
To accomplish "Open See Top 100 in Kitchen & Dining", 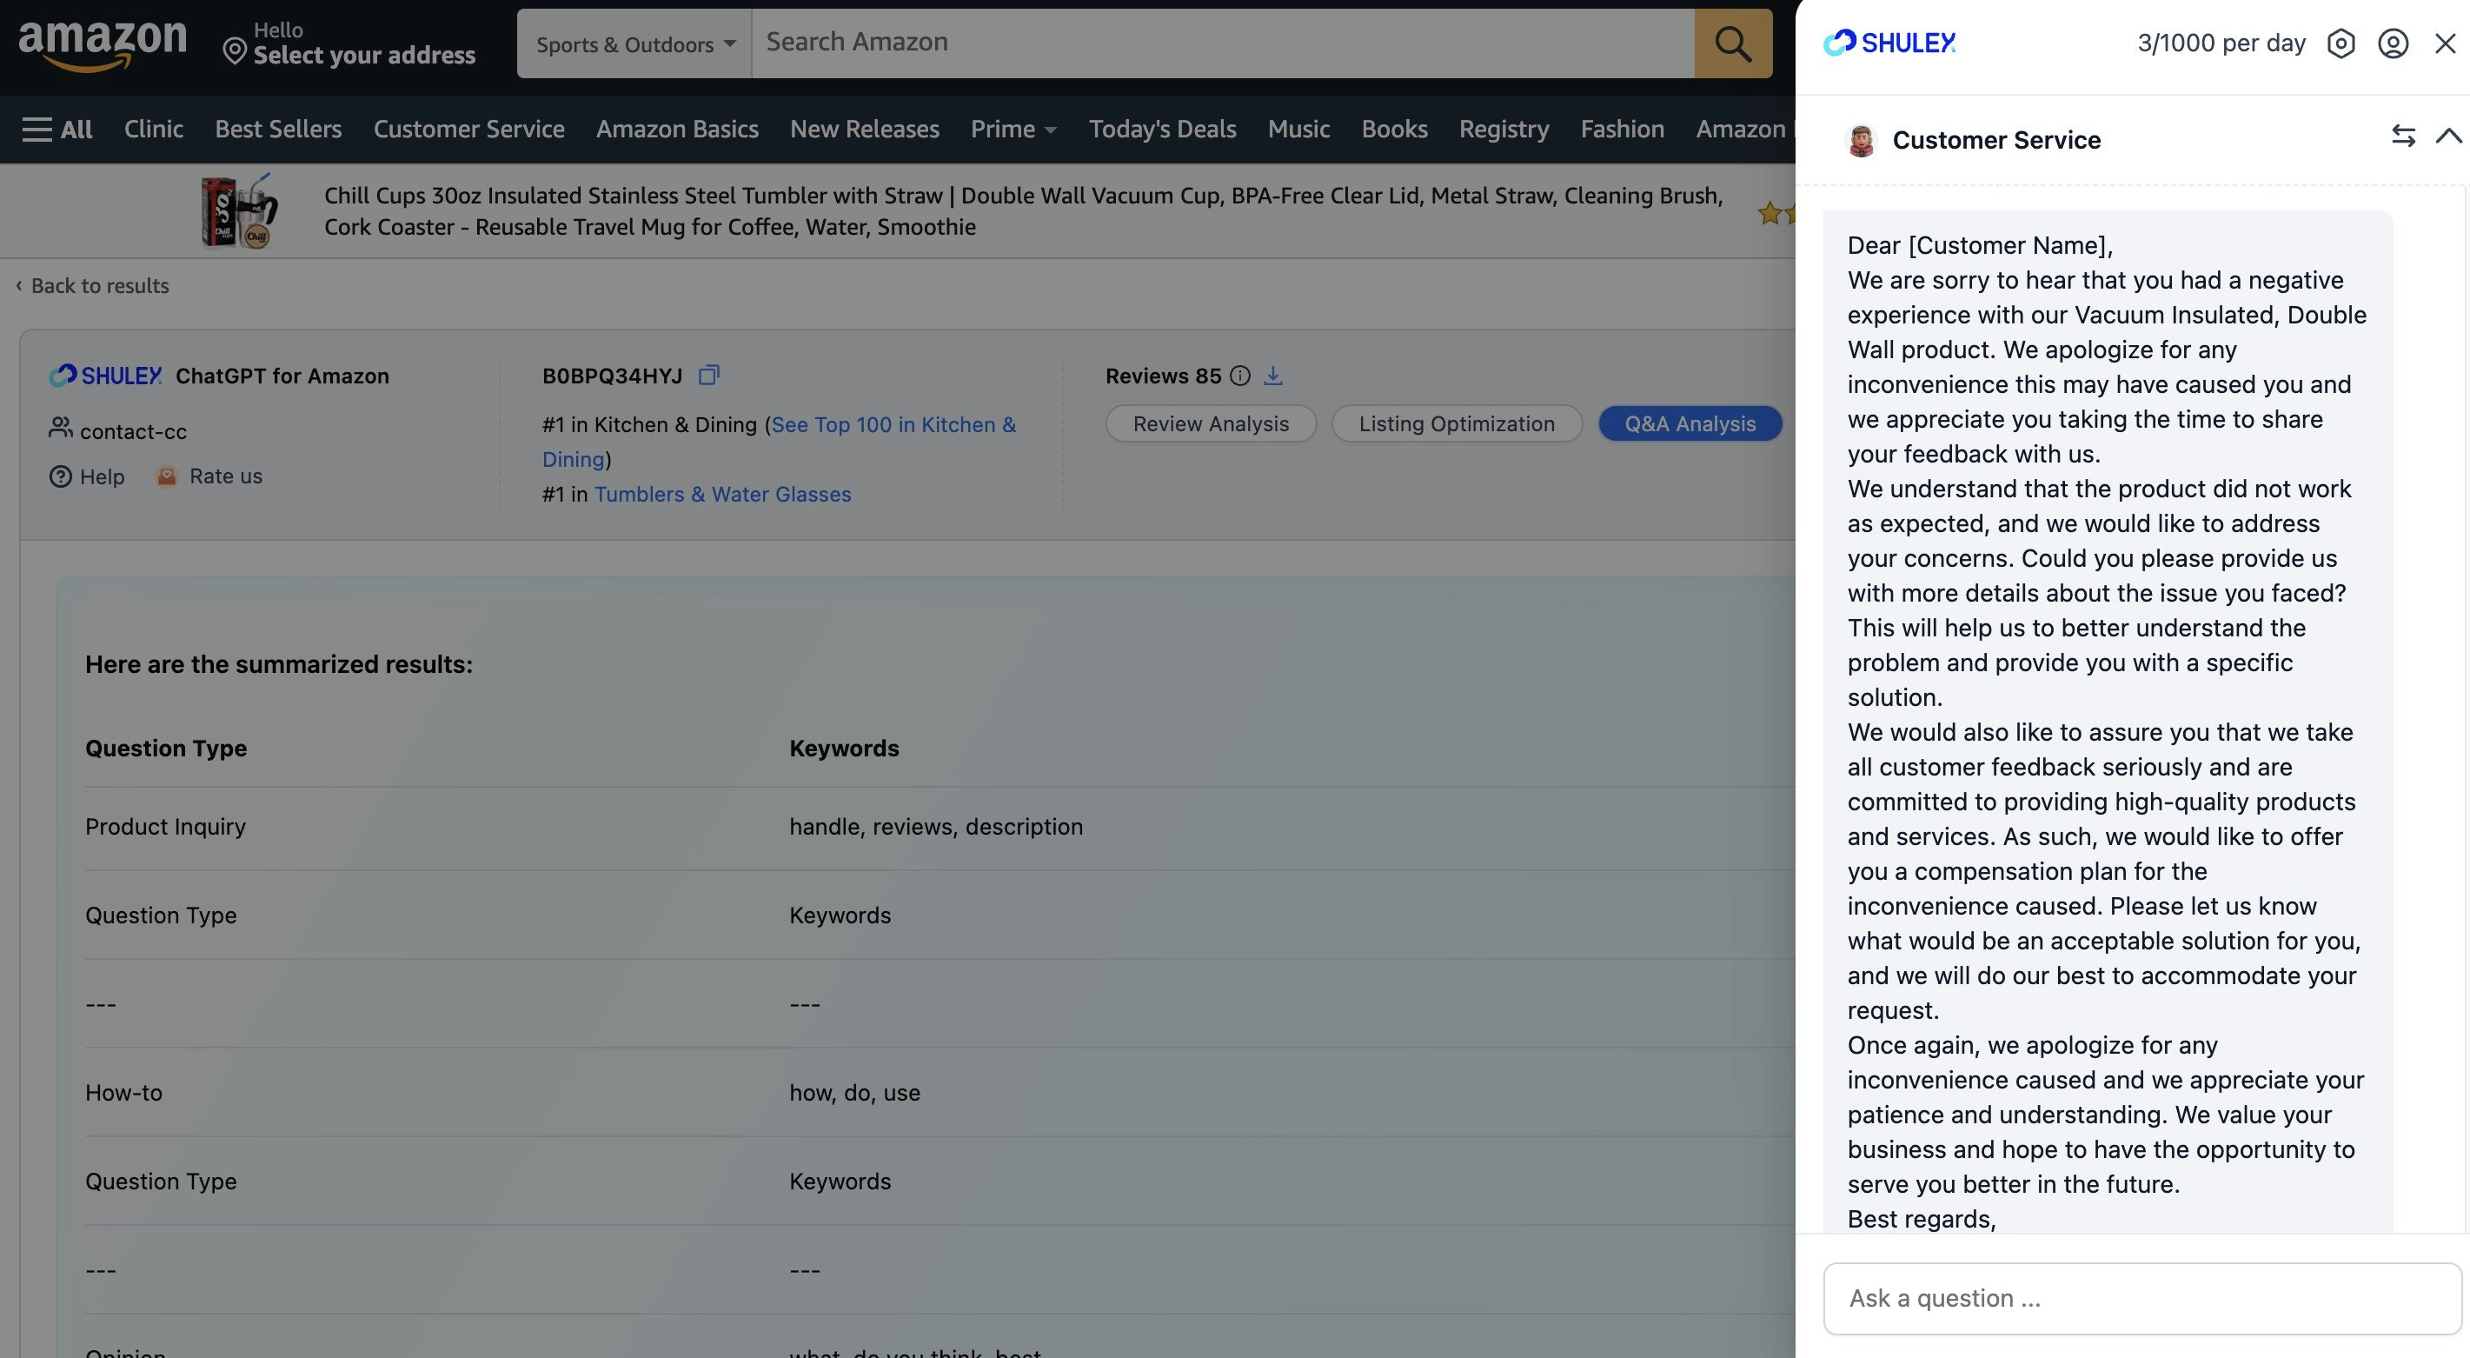I will pyautogui.click(x=779, y=441).
